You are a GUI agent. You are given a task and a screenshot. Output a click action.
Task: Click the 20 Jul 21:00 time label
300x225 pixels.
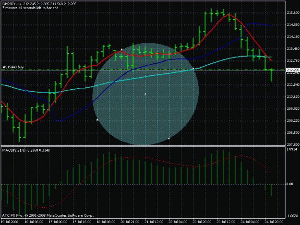coord(130,222)
